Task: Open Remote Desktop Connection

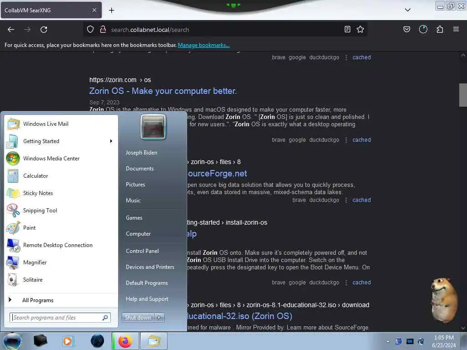Action: pyautogui.click(x=61, y=245)
